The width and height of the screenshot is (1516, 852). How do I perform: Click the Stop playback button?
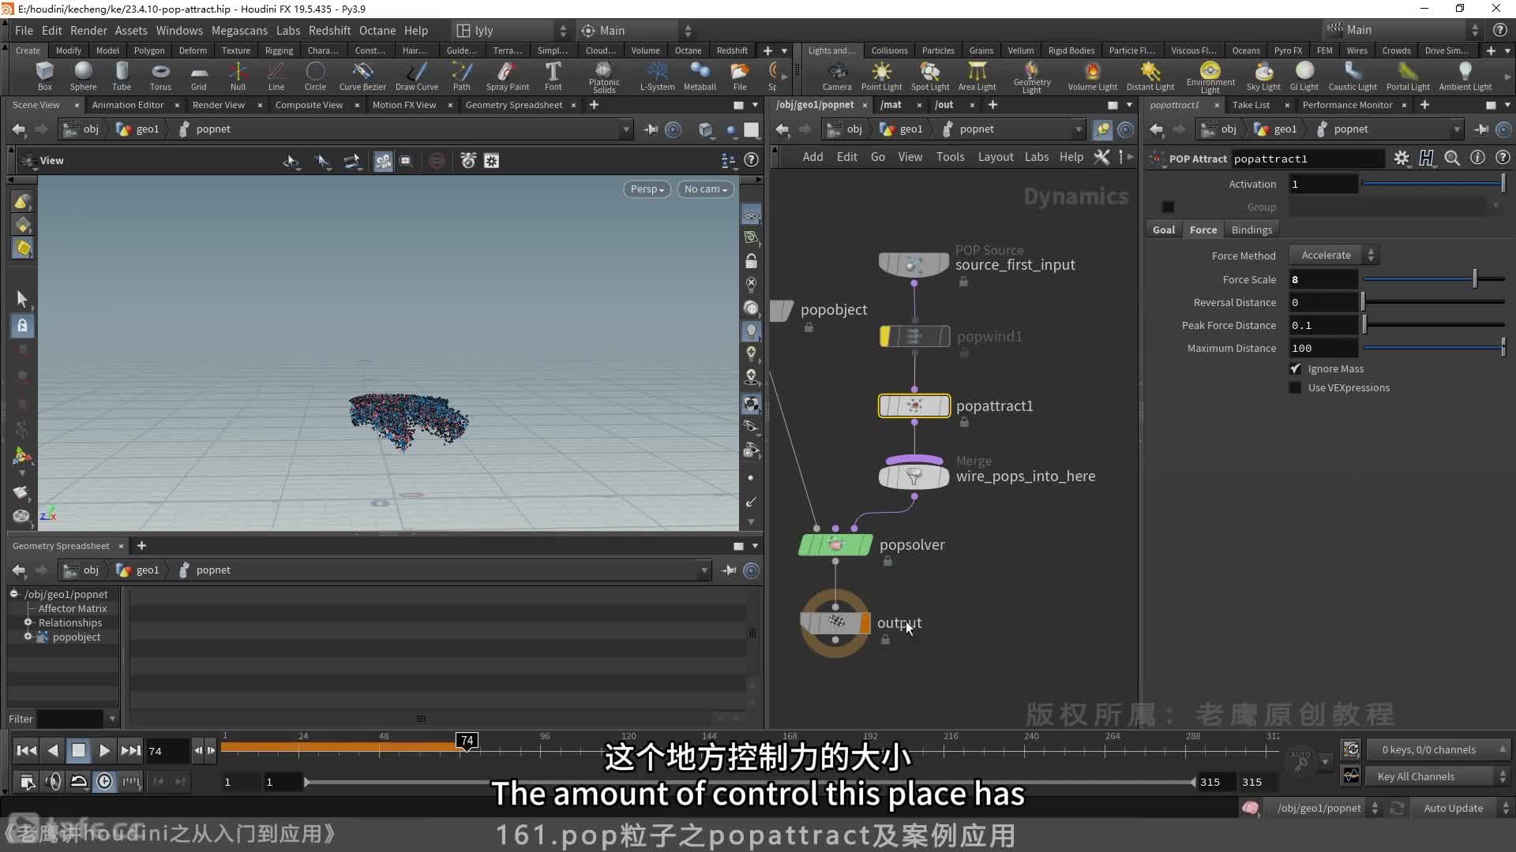[78, 750]
